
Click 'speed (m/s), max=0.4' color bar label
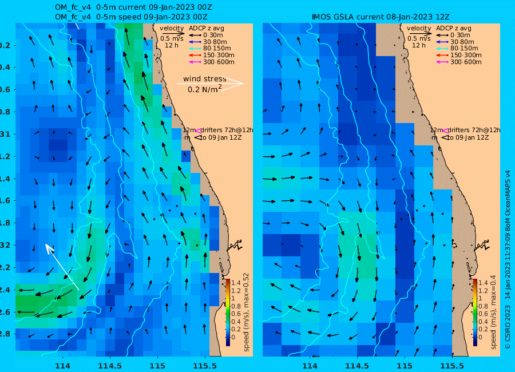(x=494, y=312)
